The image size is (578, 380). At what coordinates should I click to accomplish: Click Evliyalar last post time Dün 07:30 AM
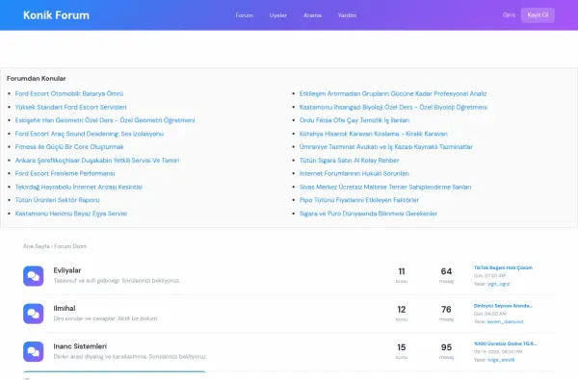tap(489, 276)
